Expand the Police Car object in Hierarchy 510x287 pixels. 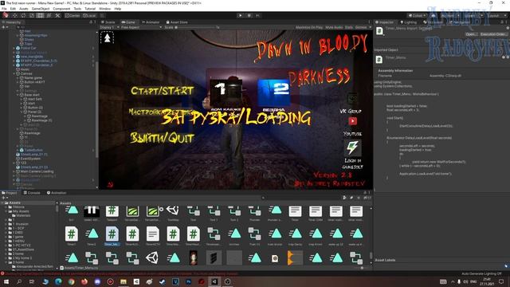(x=14, y=48)
